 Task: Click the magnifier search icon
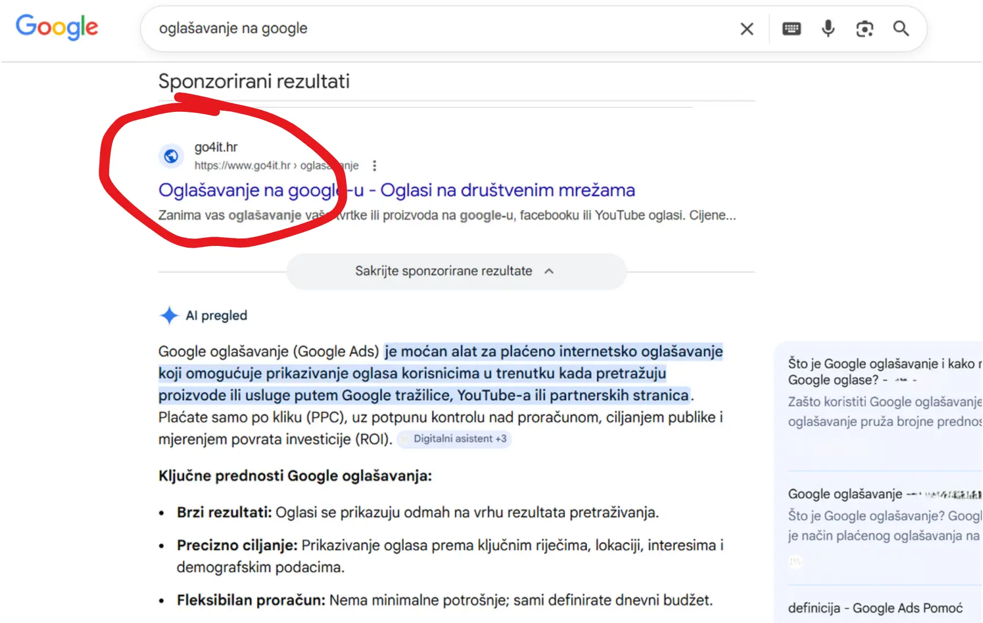click(x=901, y=29)
